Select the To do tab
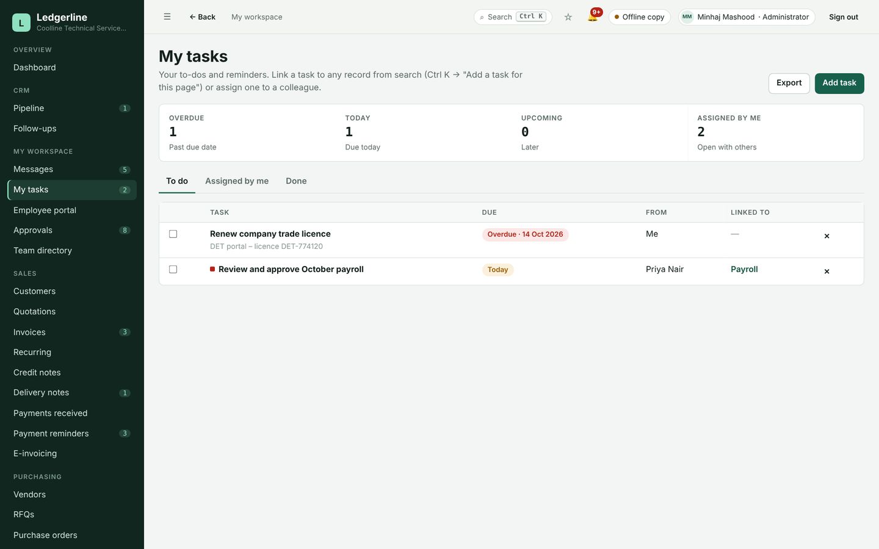The height and width of the screenshot is (549, 879). (x=177, y=181)
